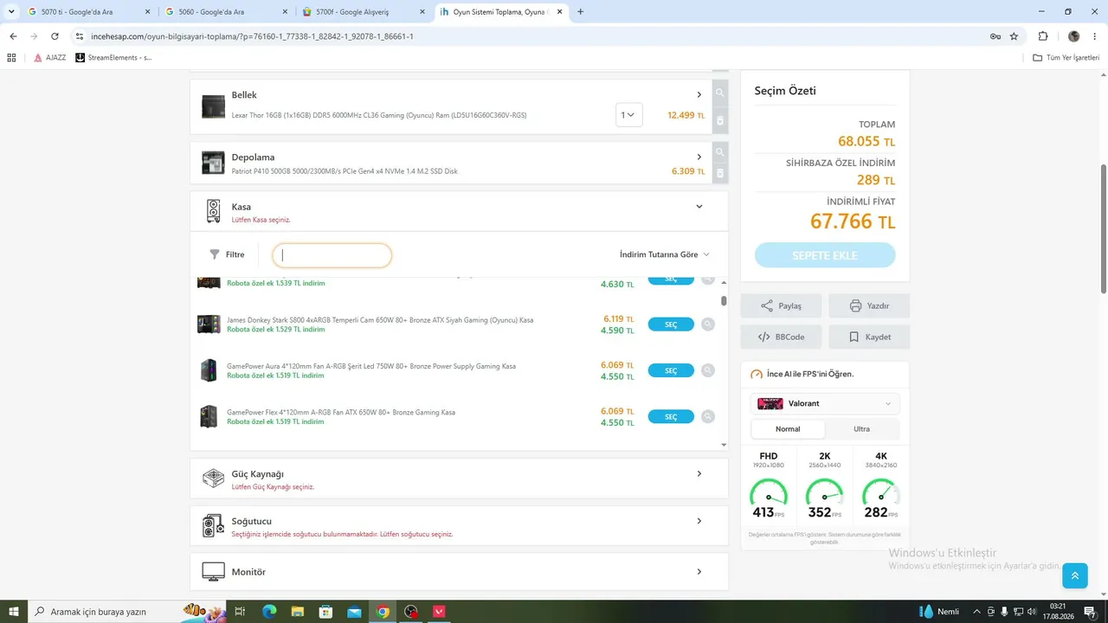1108x623 pixels.
Task: Delete the Bellek (Lexar Thor RAM) selection
Action: pos(719,121)
